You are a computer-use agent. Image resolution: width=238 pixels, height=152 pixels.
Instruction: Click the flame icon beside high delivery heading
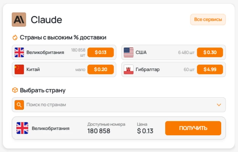tap(15, 37)
